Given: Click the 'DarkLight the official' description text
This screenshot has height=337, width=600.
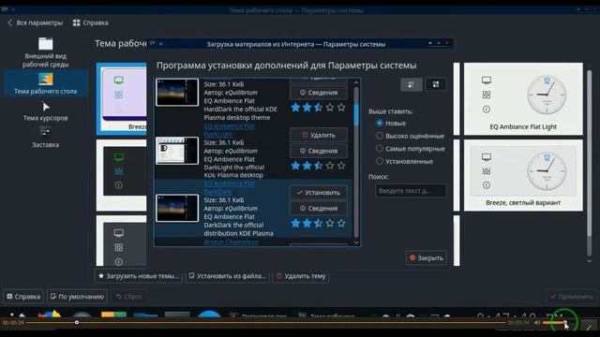Looking at the screenshot, I should (233, 168).
